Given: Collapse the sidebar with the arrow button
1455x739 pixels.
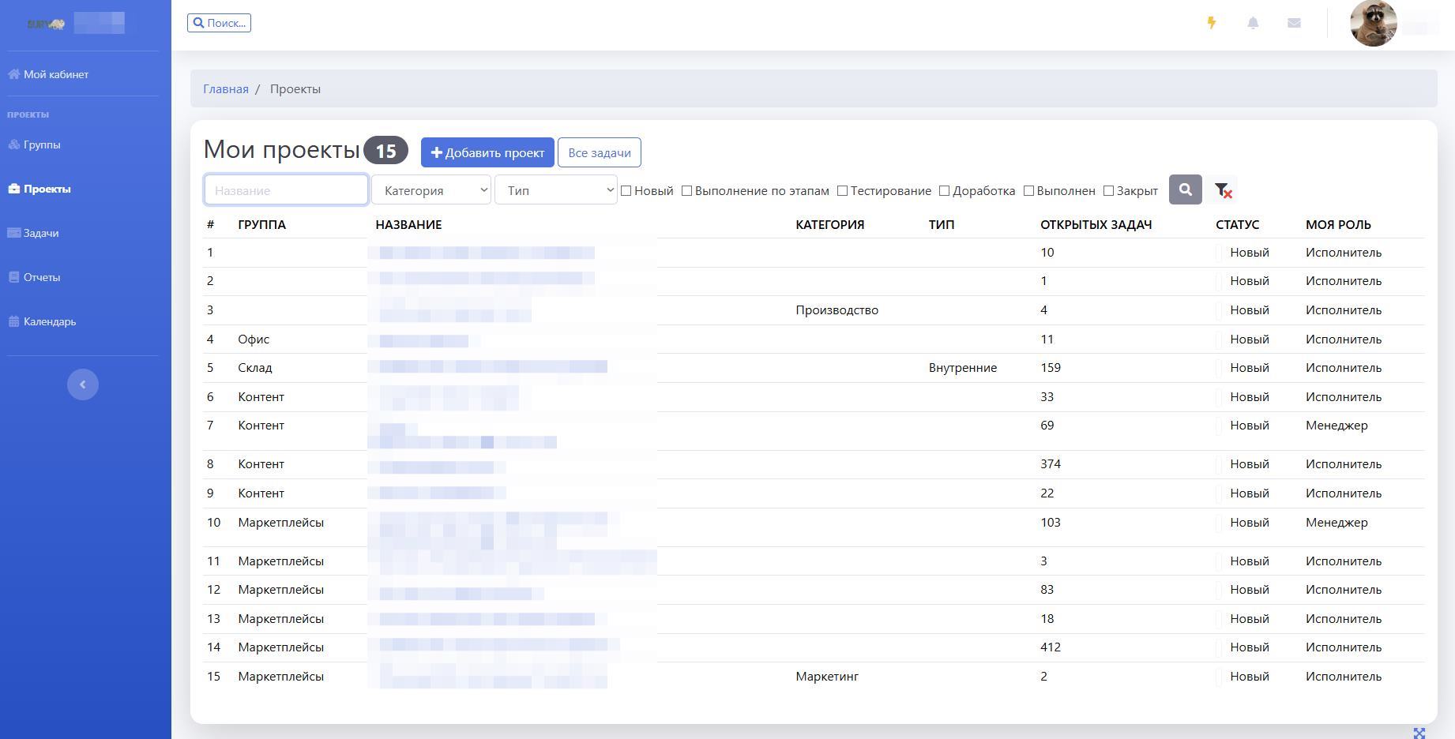Looking at the screenshot, I should [x=83, y=385].
